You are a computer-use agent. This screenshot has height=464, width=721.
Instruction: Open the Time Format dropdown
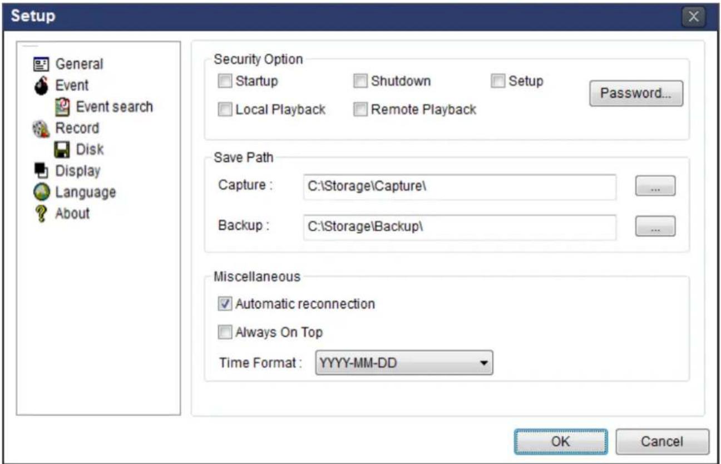tap(404, 364)
